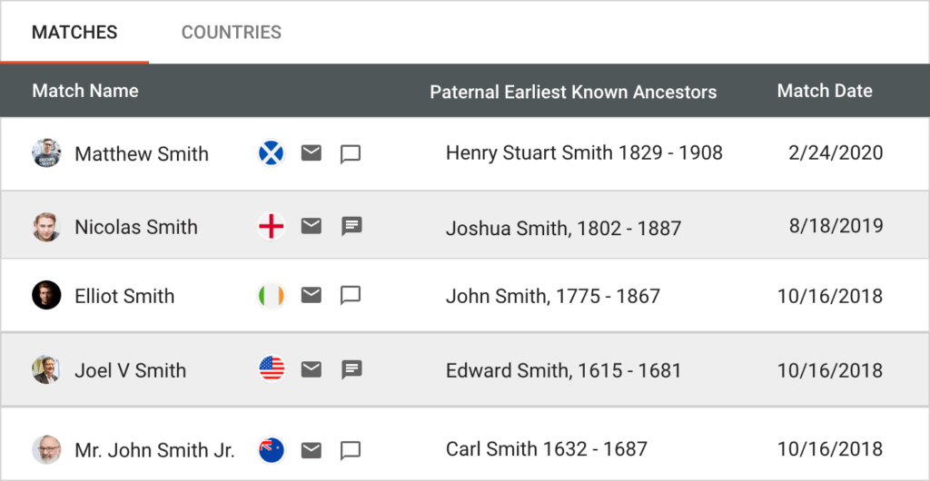Click the Ireland flag next to Elliot Smith
This screenshot has height=481, width=930.
coord(272,295)
